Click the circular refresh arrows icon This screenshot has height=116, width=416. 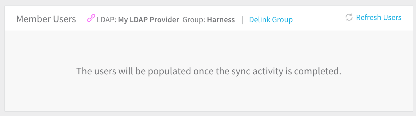(349, 17)
